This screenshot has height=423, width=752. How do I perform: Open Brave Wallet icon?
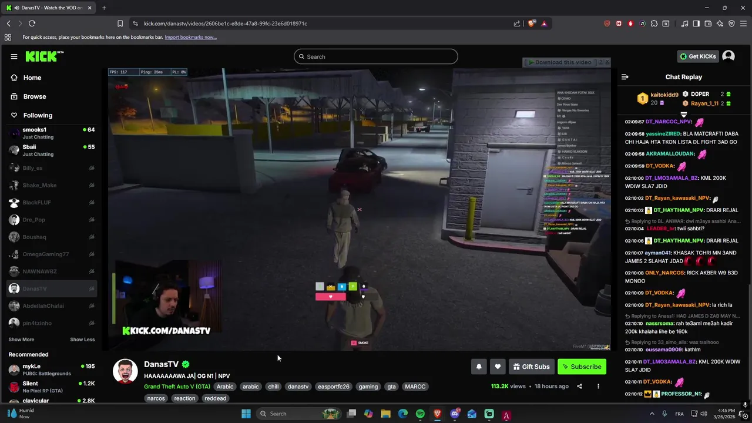pyautogui.click(x=708, y=23)
